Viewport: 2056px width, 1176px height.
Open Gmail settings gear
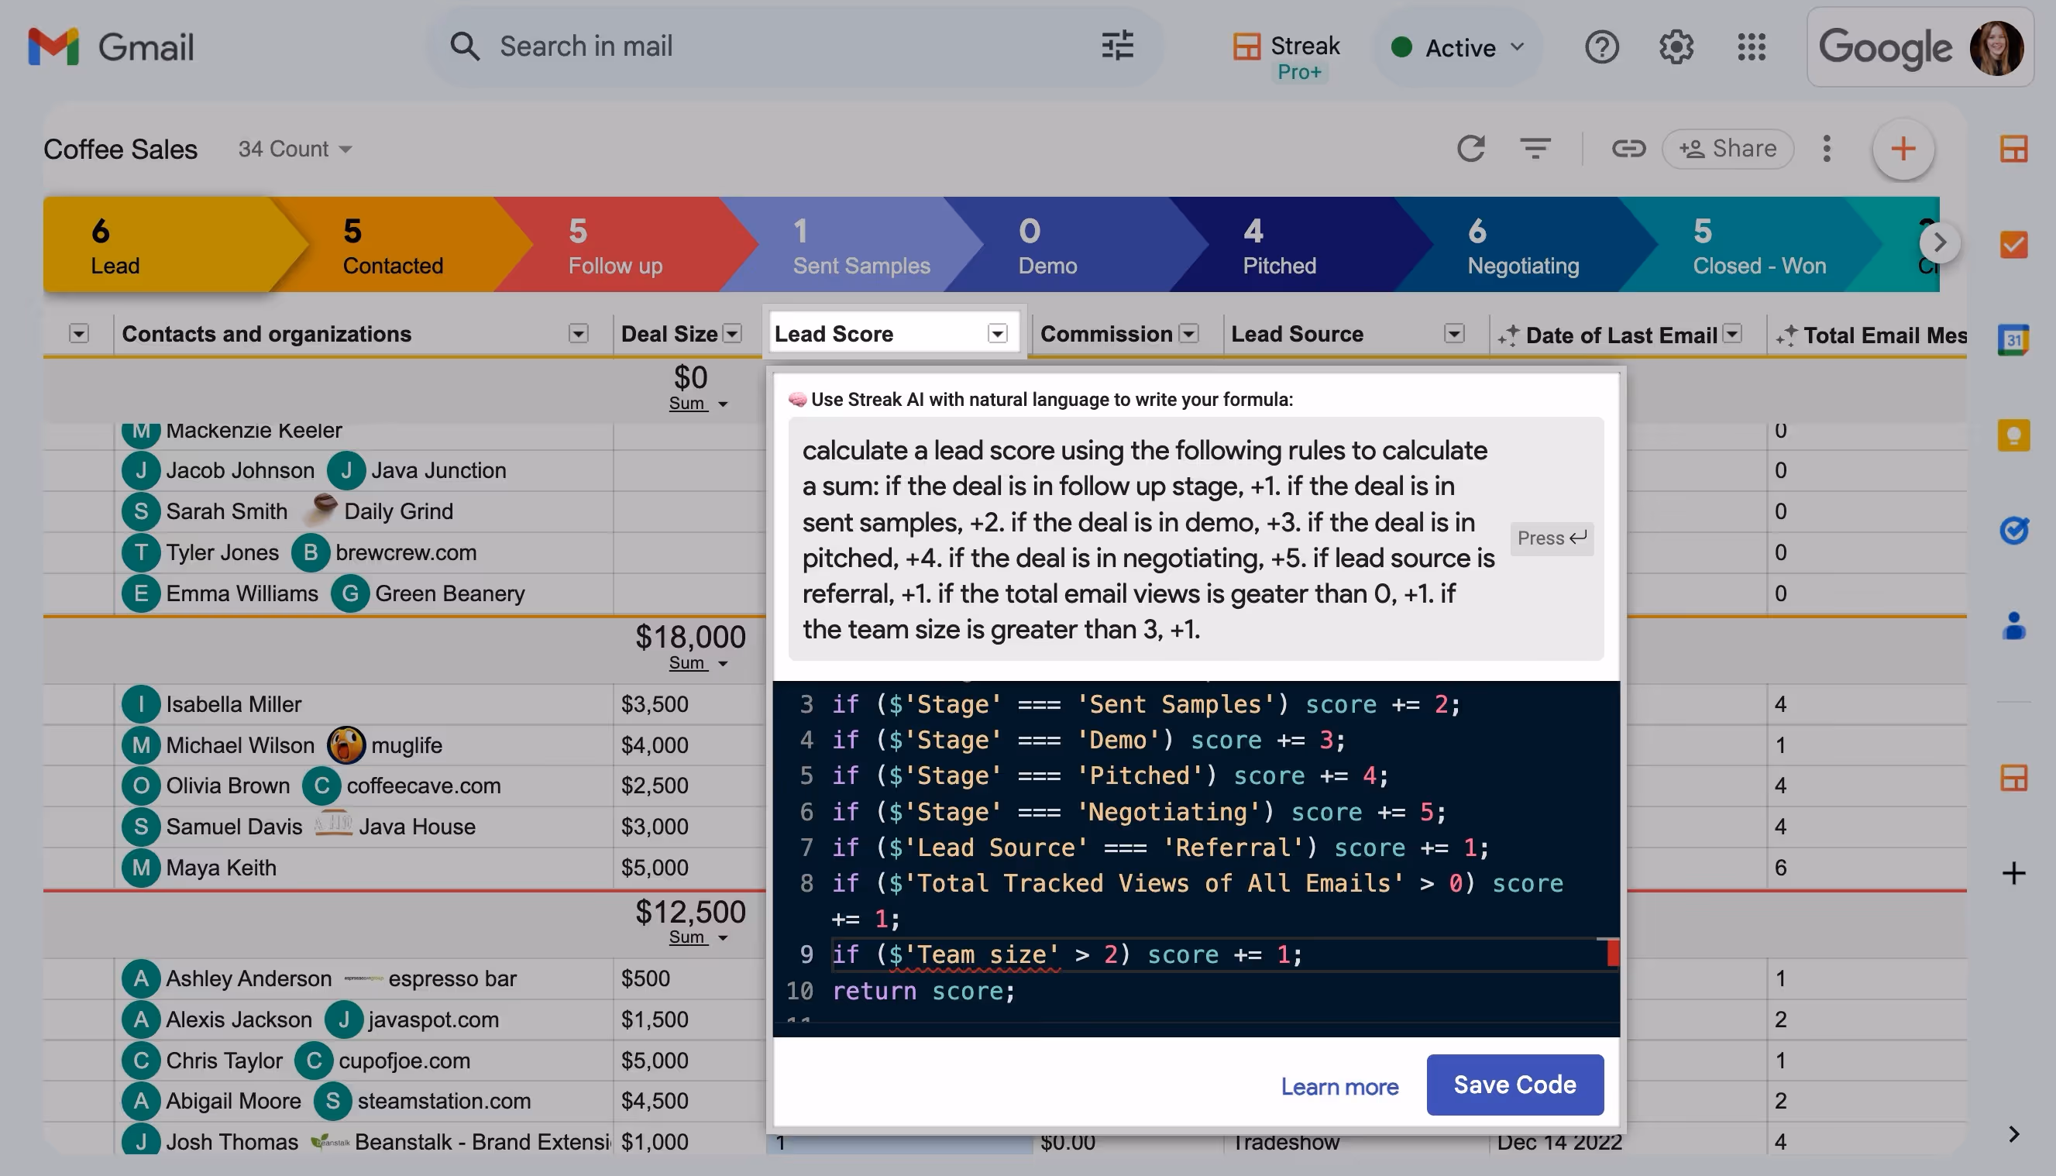pos(1676,46)
